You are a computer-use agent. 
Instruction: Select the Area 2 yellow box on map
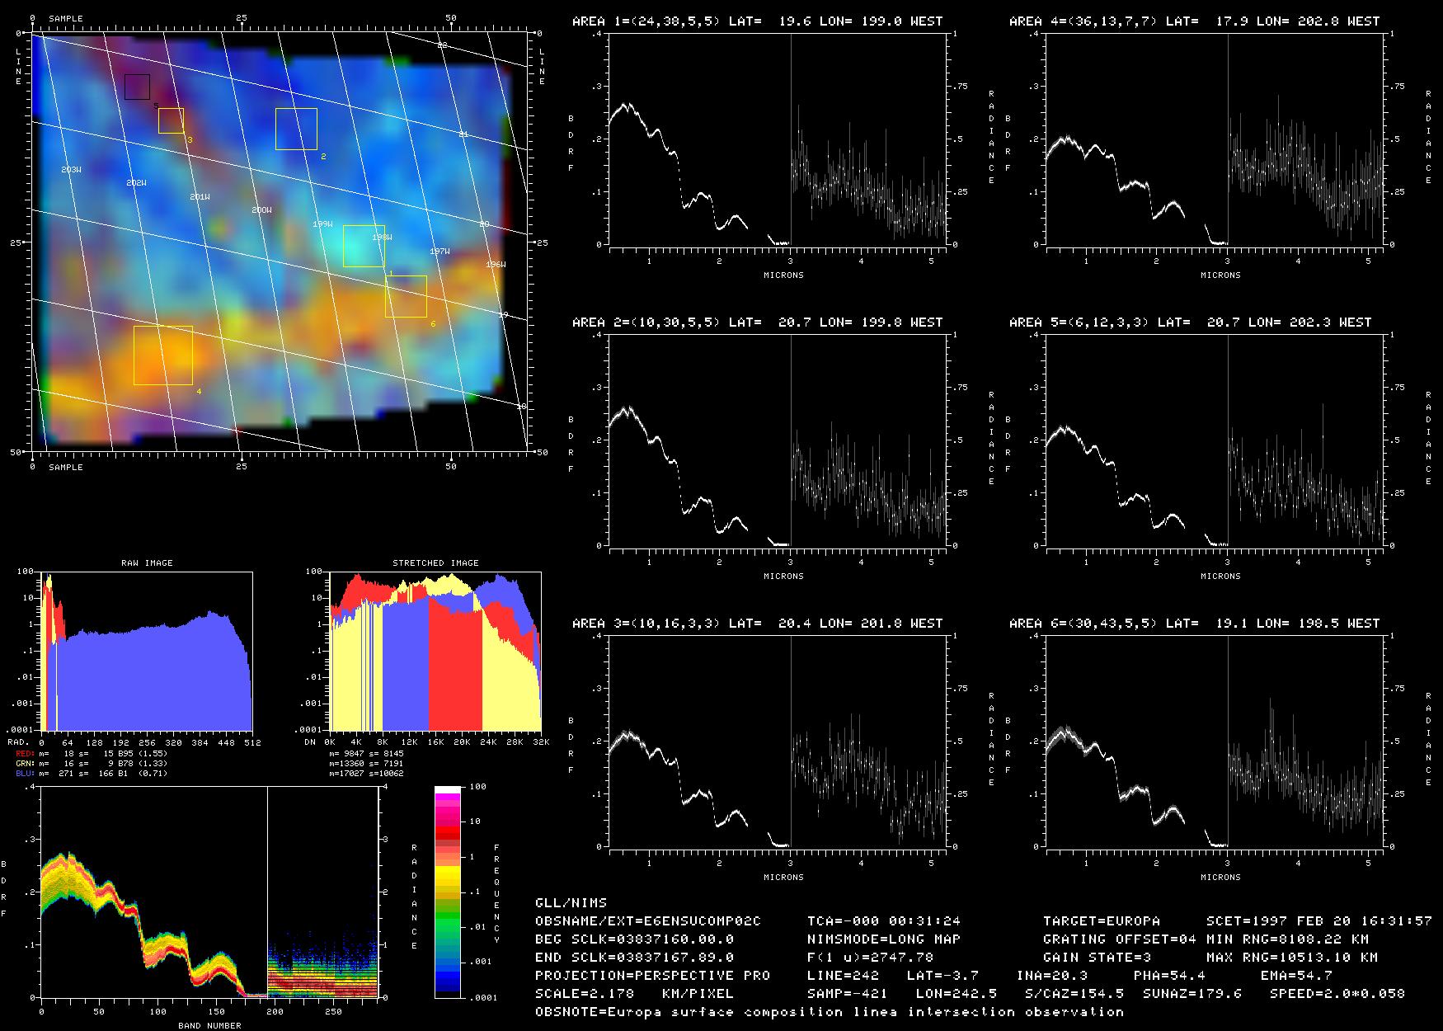click(x=296, y=129)
